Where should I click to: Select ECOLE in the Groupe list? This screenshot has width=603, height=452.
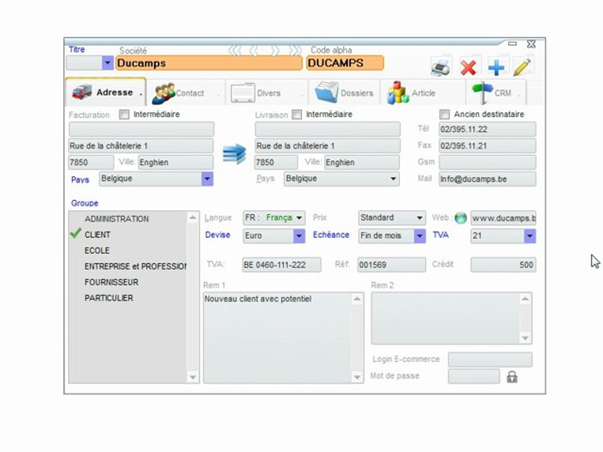click(97, 250)
